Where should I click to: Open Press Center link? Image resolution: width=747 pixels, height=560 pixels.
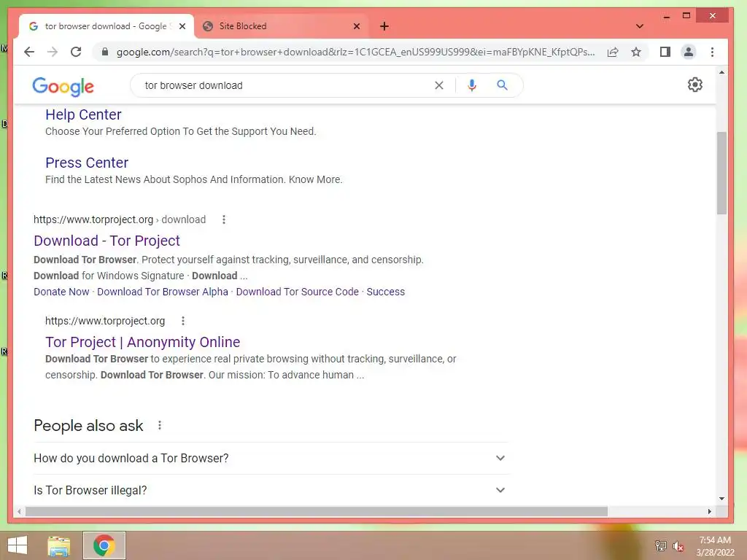click(87, 163)
